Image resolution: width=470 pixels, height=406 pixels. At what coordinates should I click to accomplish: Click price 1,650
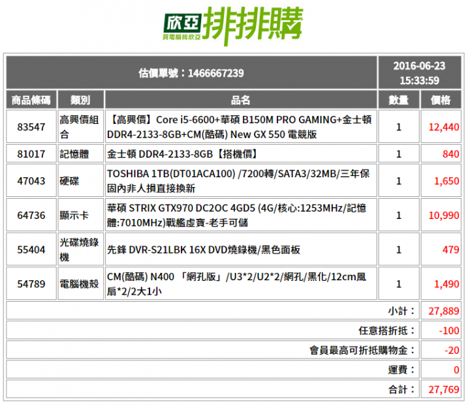tap(446, 181)
